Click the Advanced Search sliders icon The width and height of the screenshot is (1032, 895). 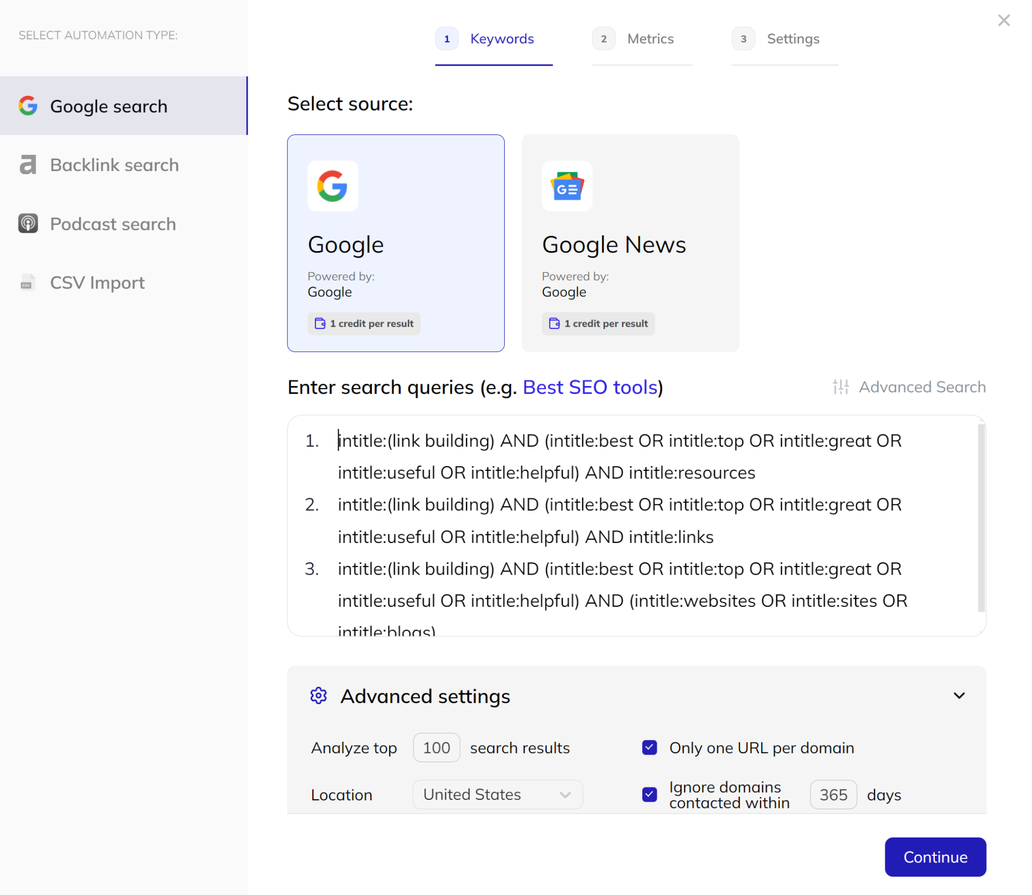pos(841,387)
